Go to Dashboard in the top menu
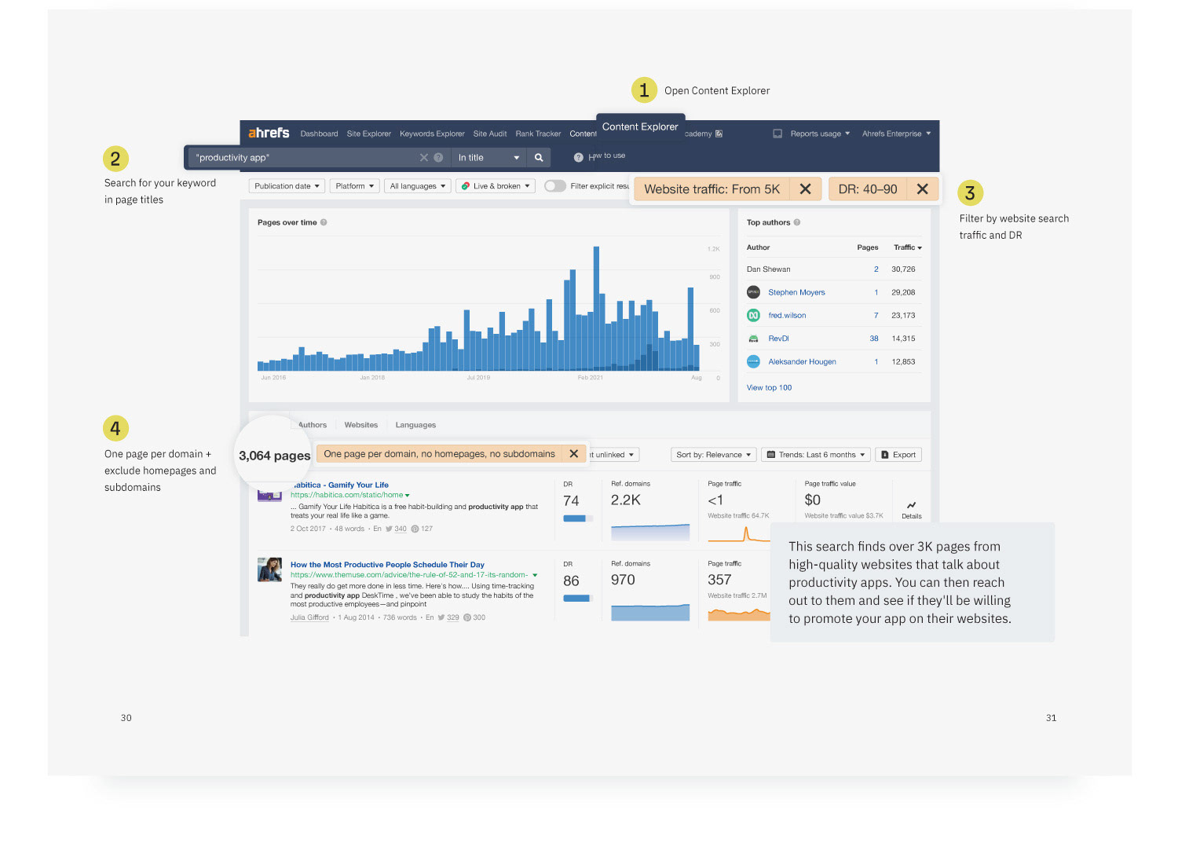 [319, 134]
